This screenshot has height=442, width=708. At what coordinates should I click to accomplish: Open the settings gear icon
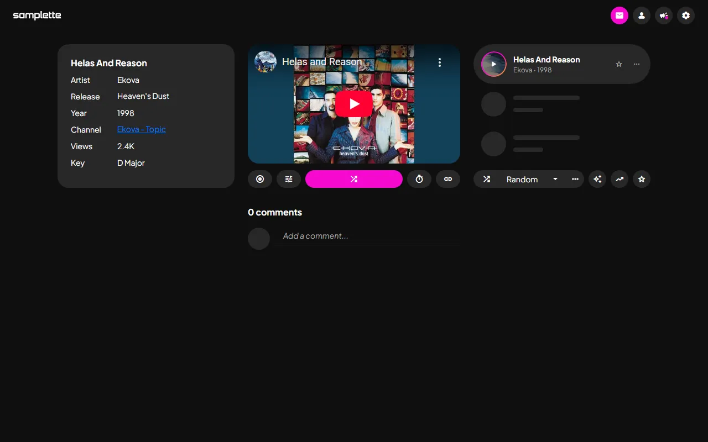pyautogui.click(x=685, y=15)
